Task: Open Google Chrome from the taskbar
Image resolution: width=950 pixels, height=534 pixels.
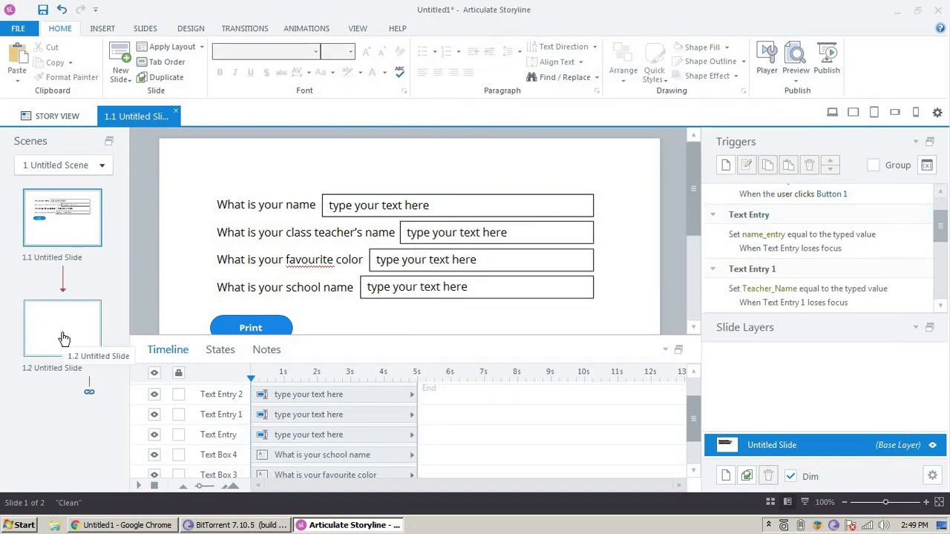Action: [121, 525]
